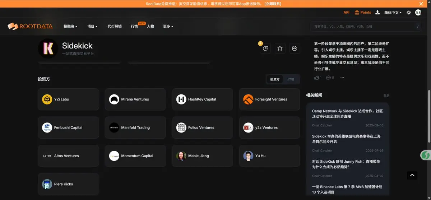
Task: Click the YZi Labs name text
Action: pyautogui.click(x=61, y=99)
